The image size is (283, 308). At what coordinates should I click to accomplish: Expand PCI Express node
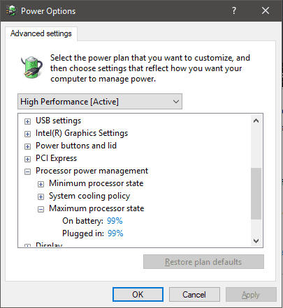click(27, 159)
